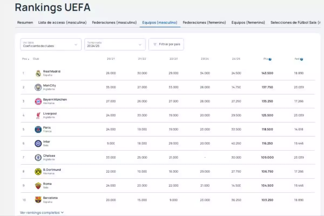Switch to Federaciones (masculino) tab

coord(114,23)
